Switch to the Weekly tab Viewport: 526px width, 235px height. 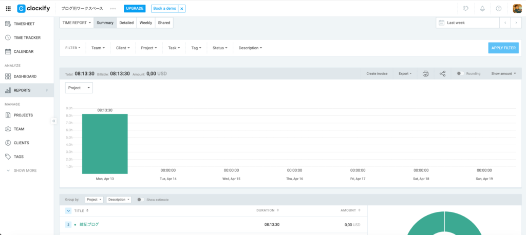146,23
